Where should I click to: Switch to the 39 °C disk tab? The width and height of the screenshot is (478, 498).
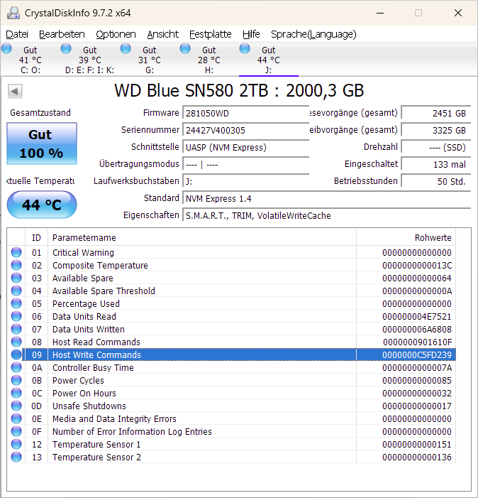[x=90, y=60]
